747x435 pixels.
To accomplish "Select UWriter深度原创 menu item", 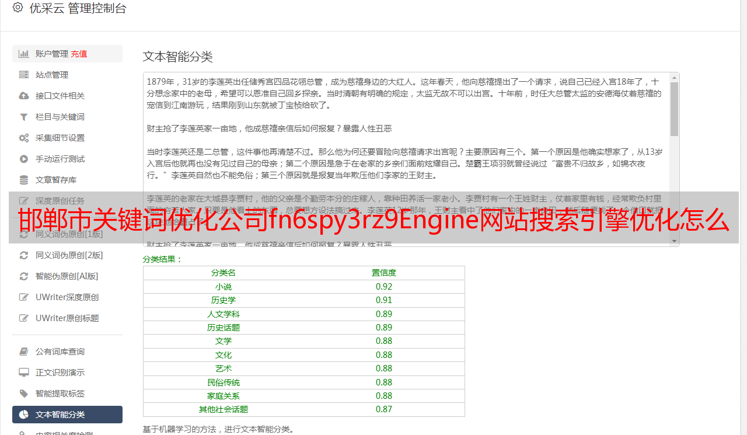I will click(x=67, y=297).
